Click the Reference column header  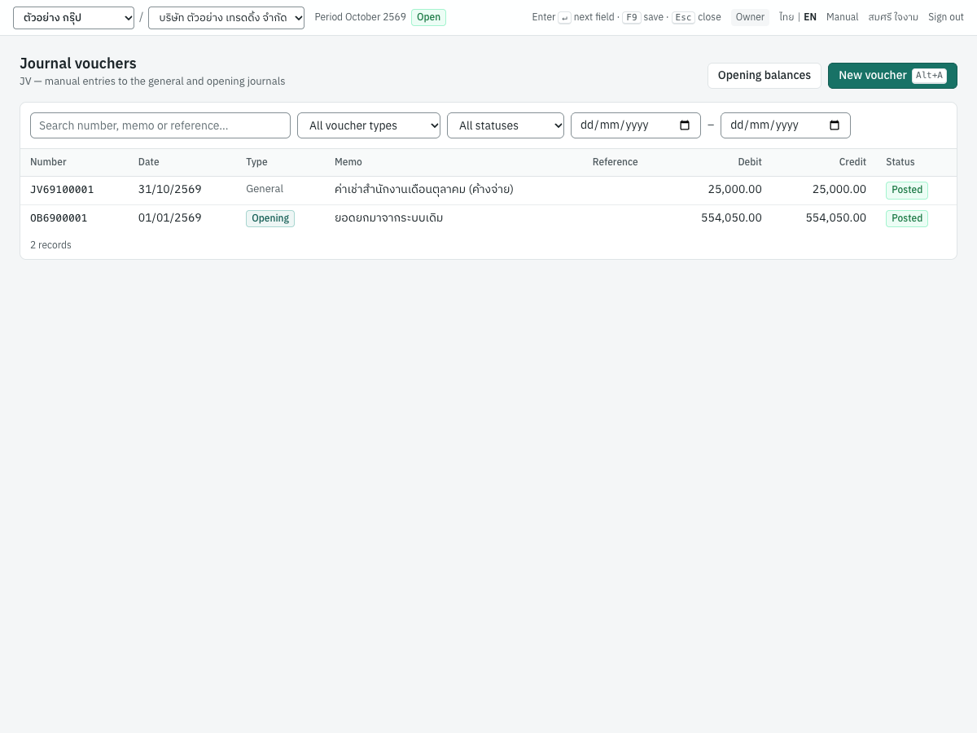tap(616, 162)
